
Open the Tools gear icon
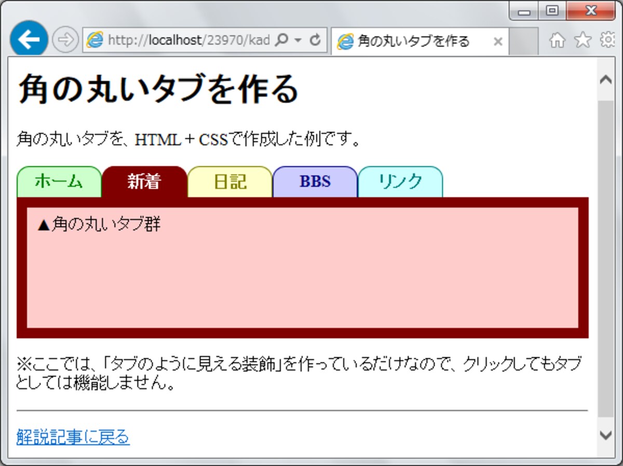coord(608,40)
